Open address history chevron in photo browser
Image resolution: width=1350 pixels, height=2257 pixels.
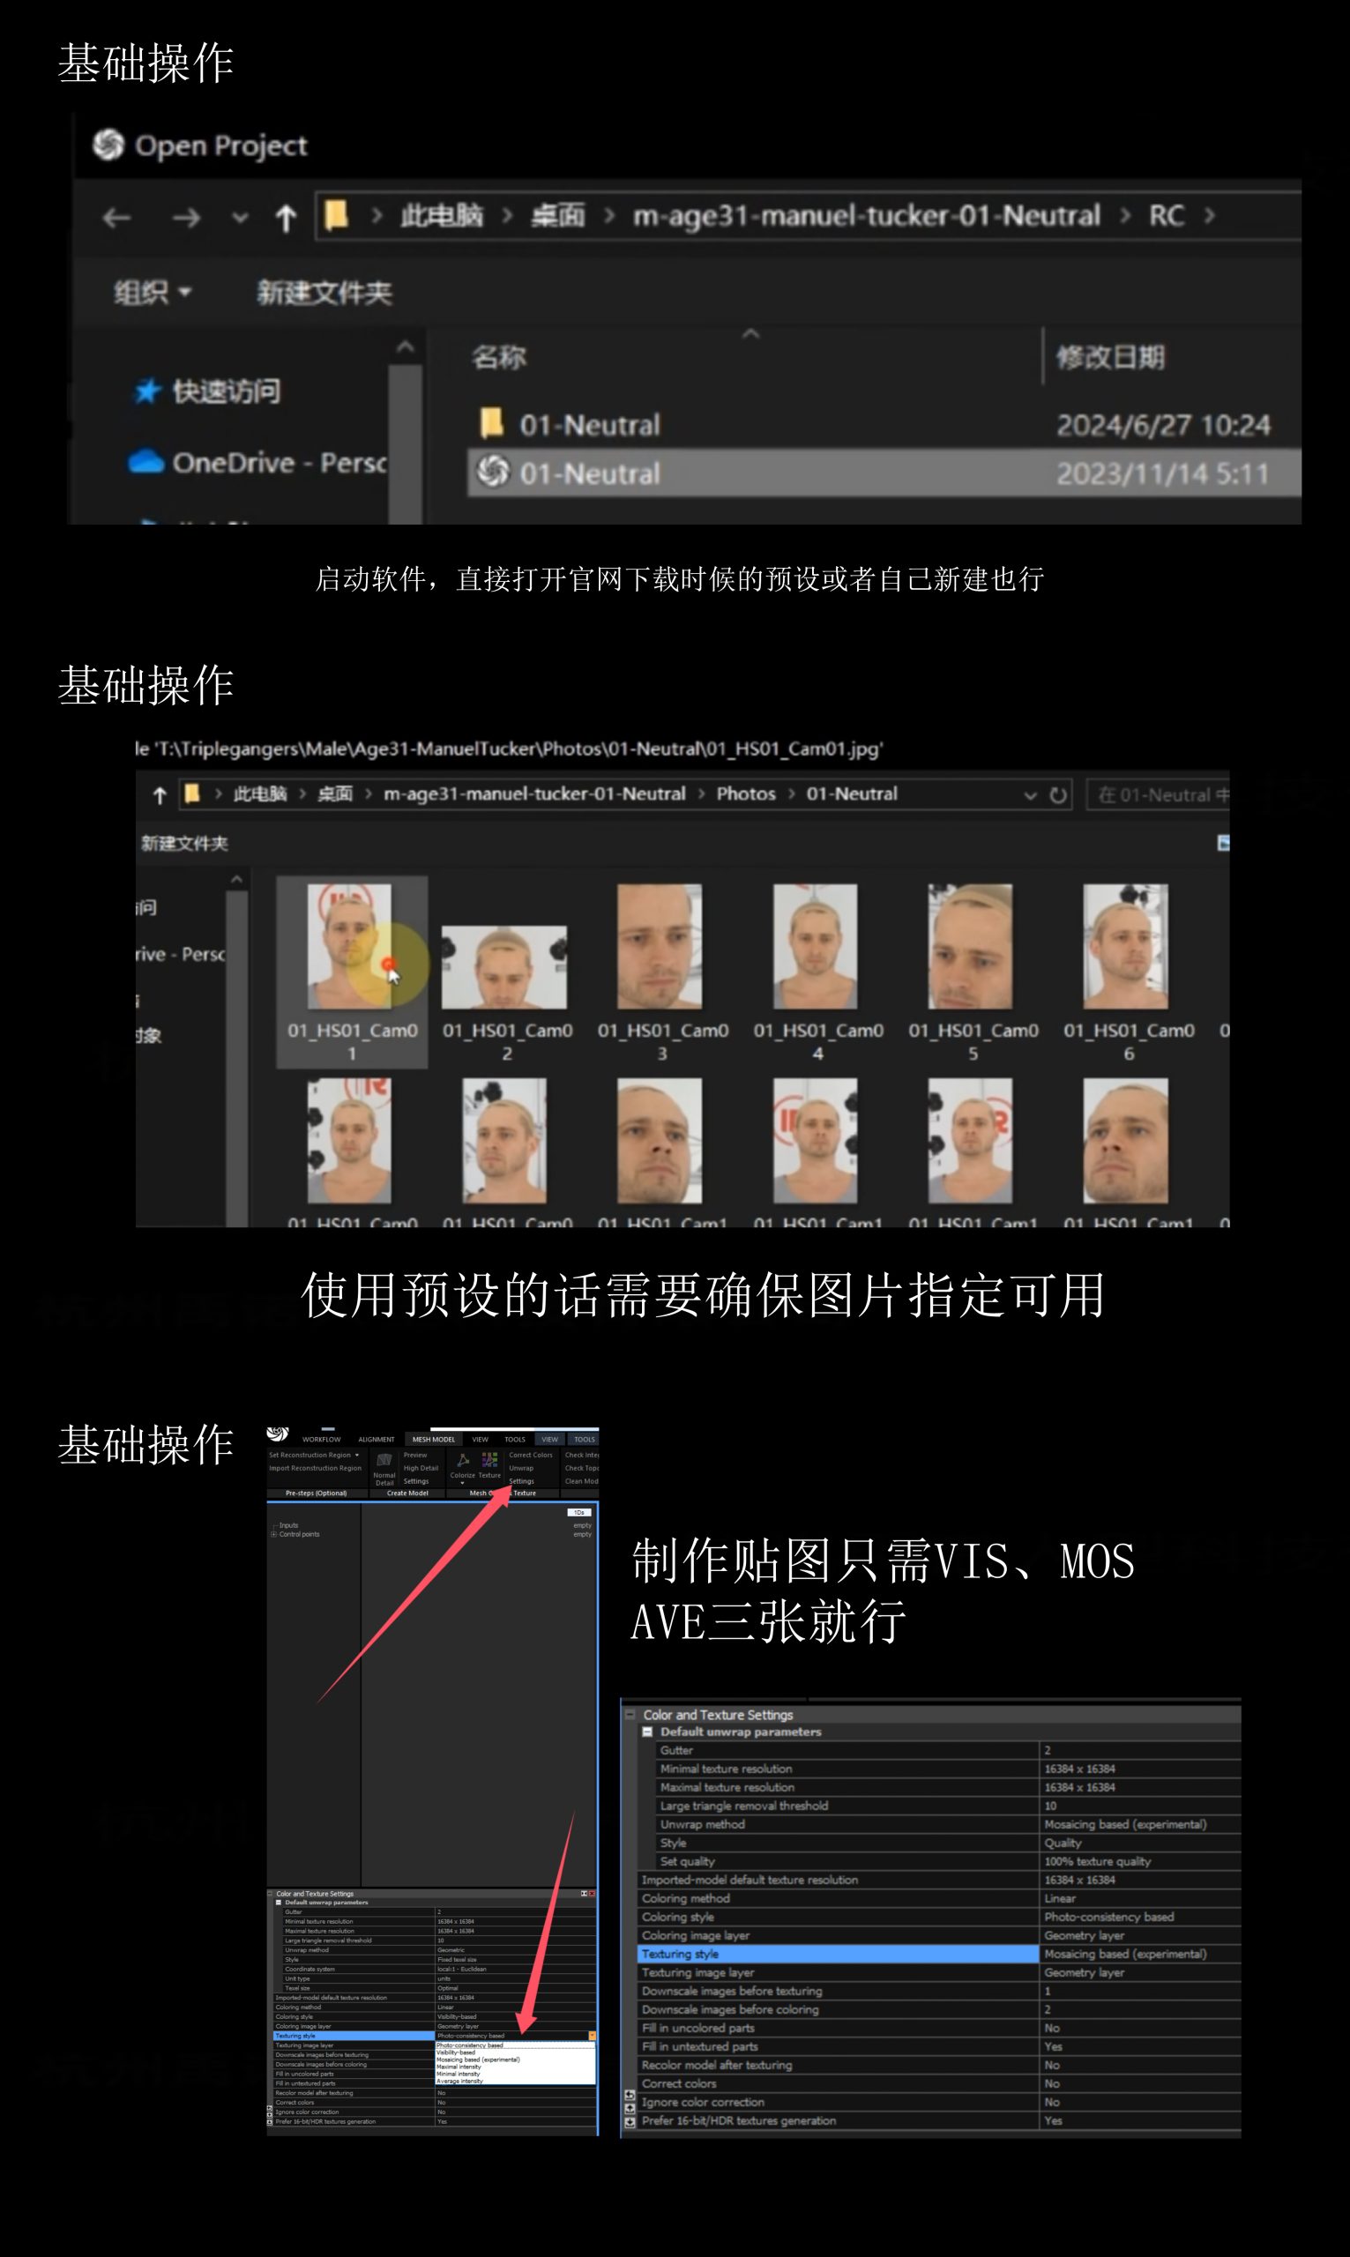tap(1030, 794)
